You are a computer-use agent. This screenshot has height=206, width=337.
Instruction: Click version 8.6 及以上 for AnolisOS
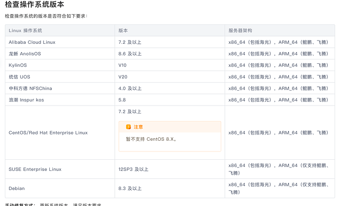pyautogui.click(x=130, y=54)
